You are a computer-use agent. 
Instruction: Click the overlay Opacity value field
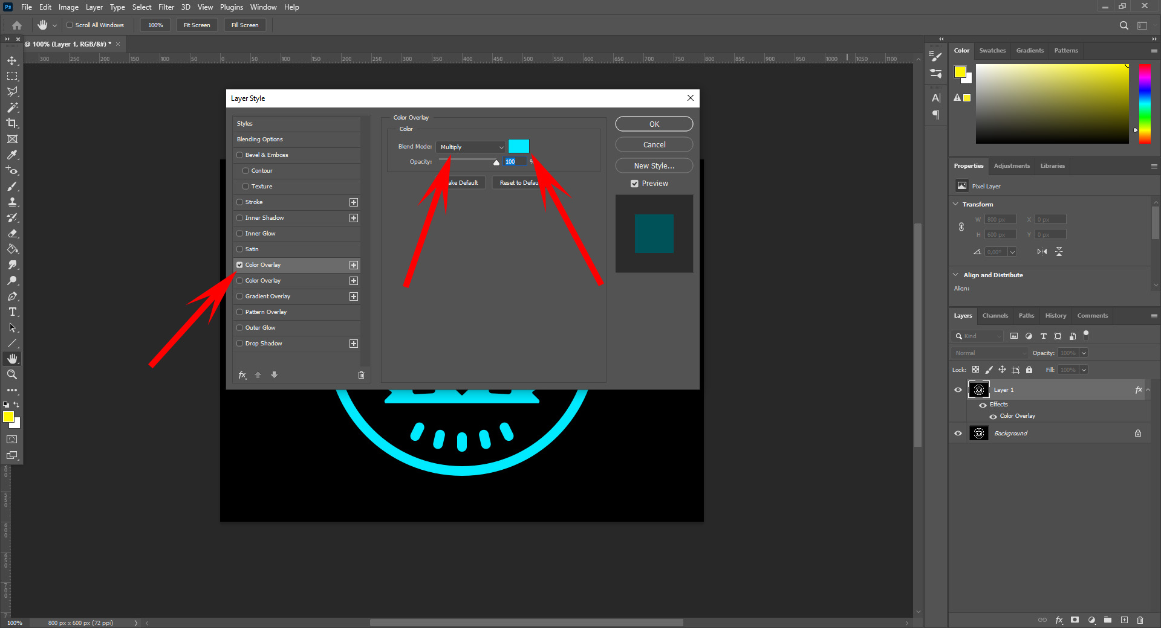pyautogui.click(x=515, y=161)
